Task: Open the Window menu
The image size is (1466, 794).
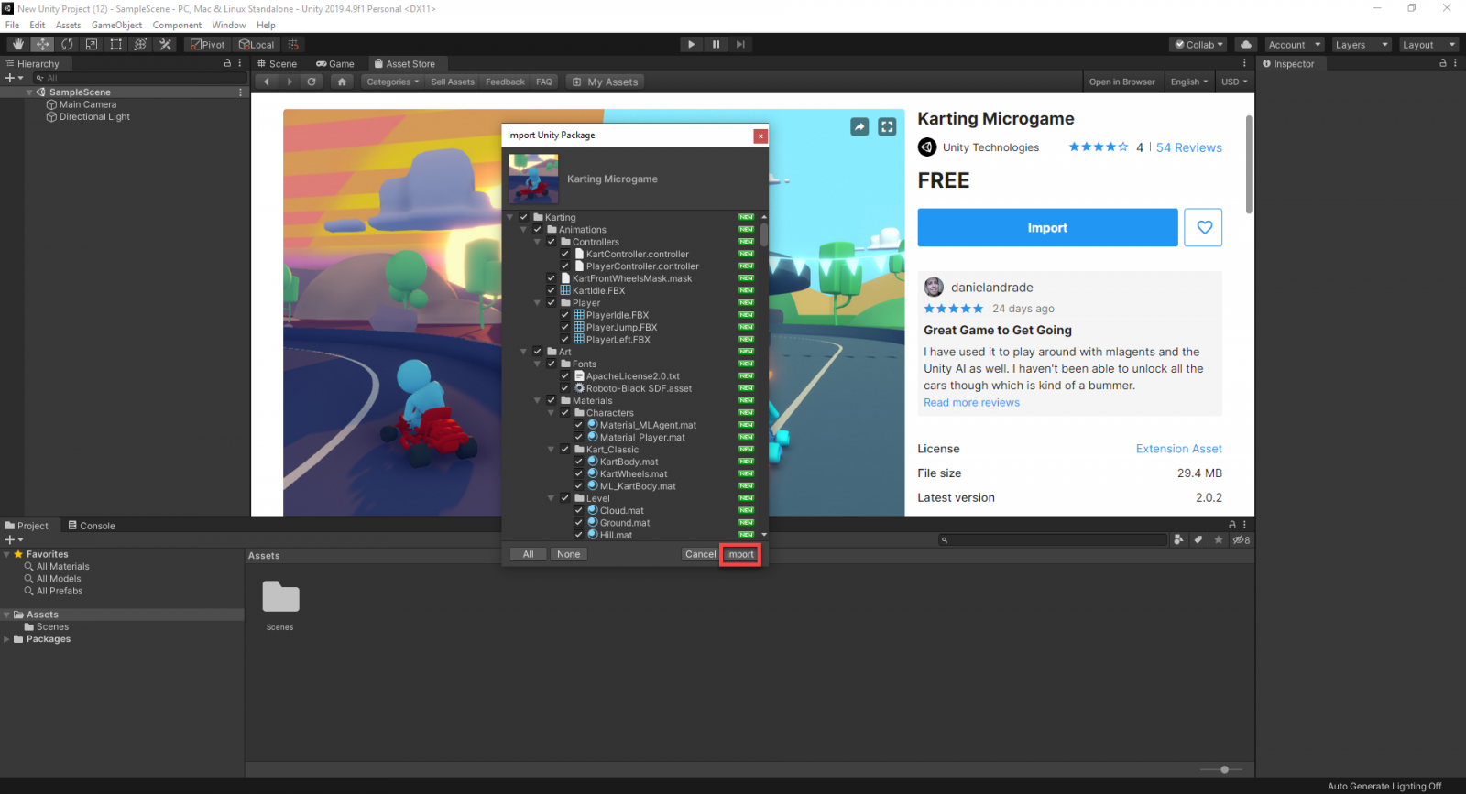Action: (x=229, y=25)
